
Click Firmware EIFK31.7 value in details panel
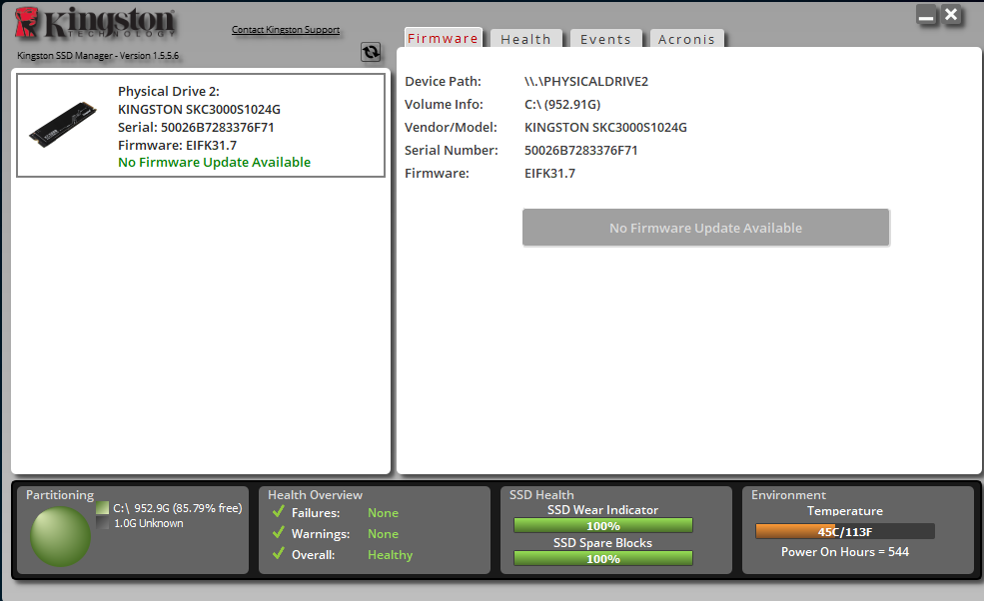click(549, 173)
